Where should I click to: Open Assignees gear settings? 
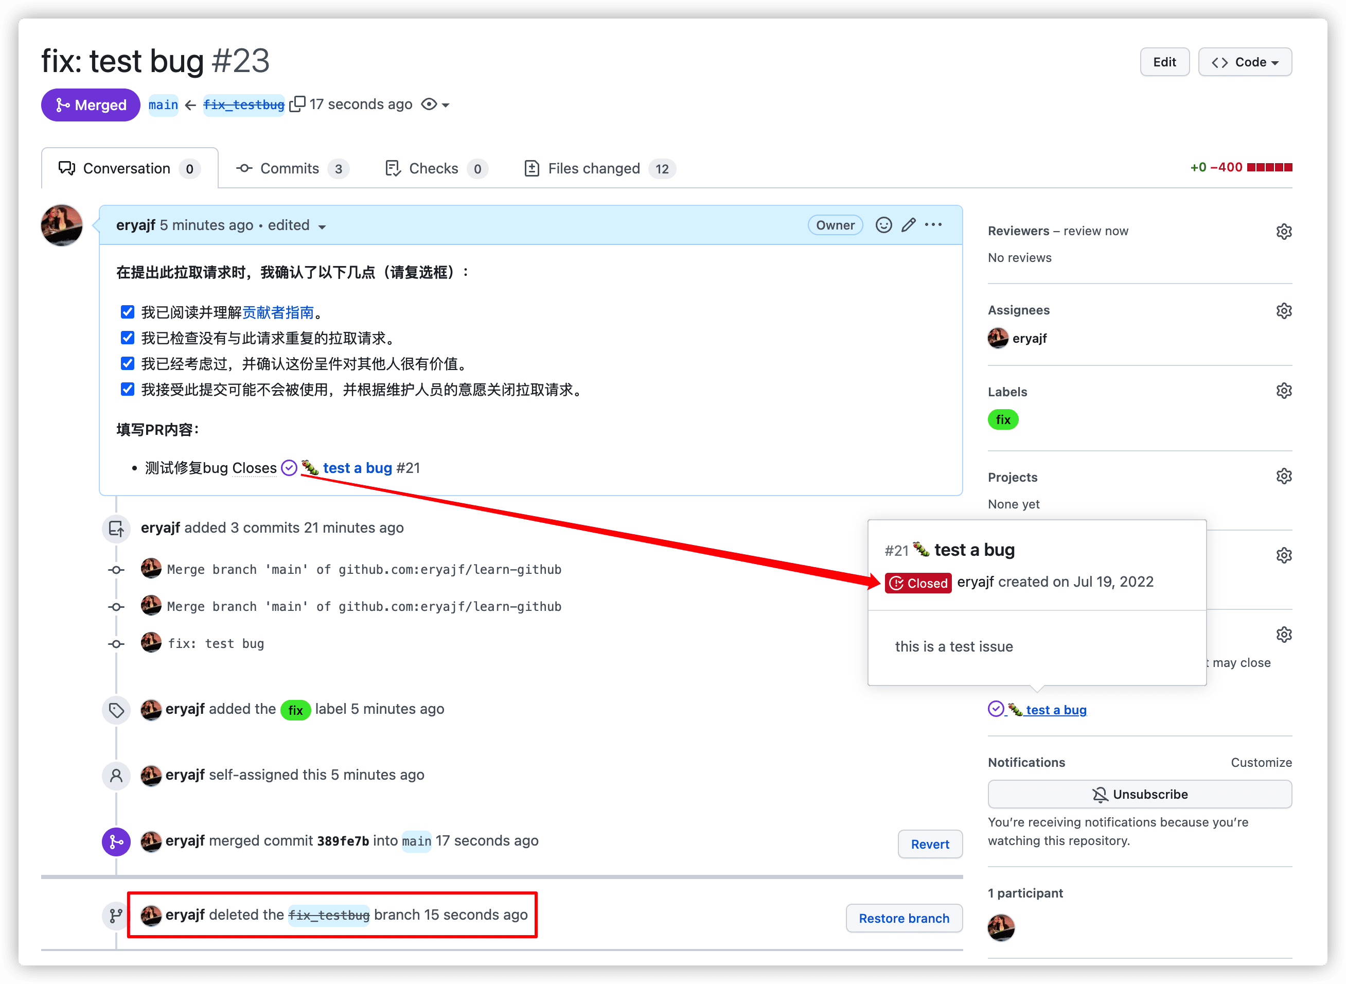point(1283,310)
